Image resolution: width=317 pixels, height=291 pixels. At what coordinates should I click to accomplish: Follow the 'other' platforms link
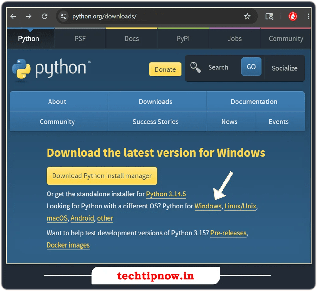tap(105, 218)
